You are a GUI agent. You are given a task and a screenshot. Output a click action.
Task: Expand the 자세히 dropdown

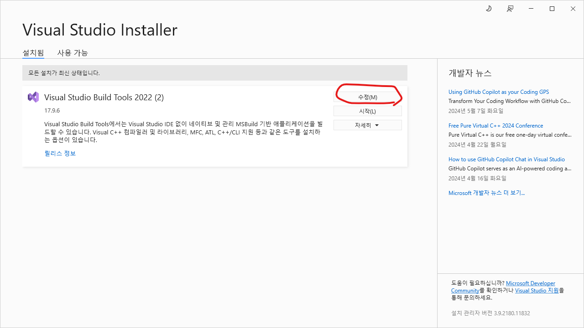368,125
